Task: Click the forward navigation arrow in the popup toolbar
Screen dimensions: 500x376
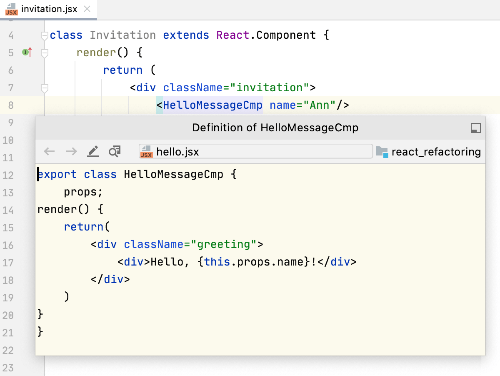Action: click(71, 151)
